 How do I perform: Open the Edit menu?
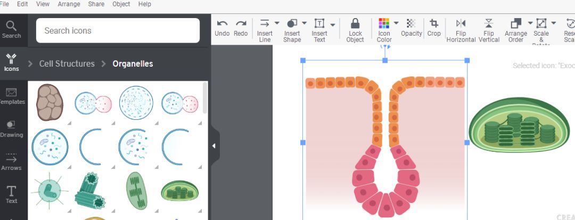tap(22, 4)
